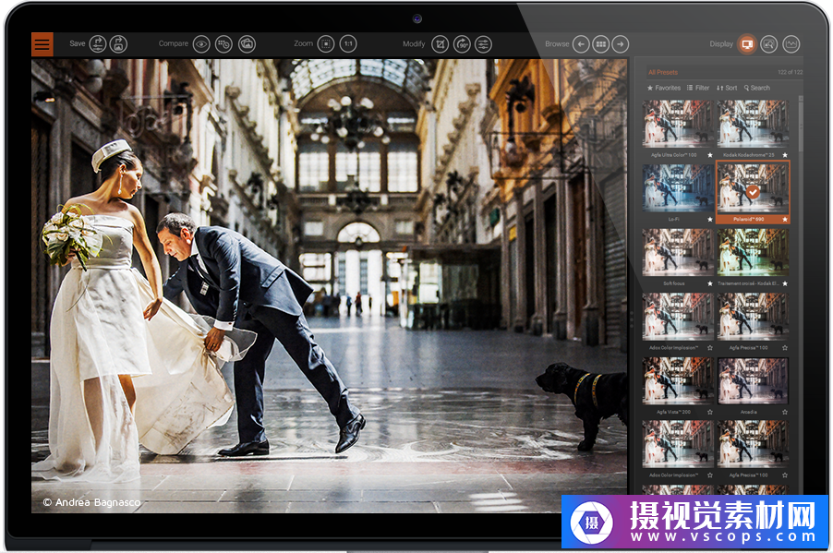Open the Filter options in presets panel
The height and width of the screenshot is (553, 833).
[x=698, y=88]
